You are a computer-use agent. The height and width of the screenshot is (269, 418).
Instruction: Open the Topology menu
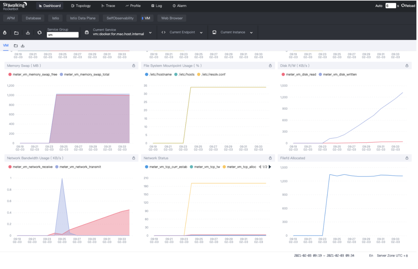81,6
